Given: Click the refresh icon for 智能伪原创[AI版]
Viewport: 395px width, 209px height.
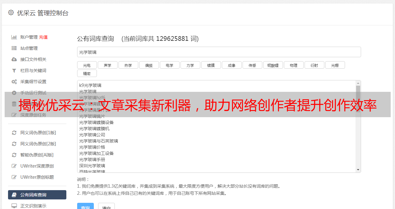Looking at the screenshot, I should (x=14, y=155).
